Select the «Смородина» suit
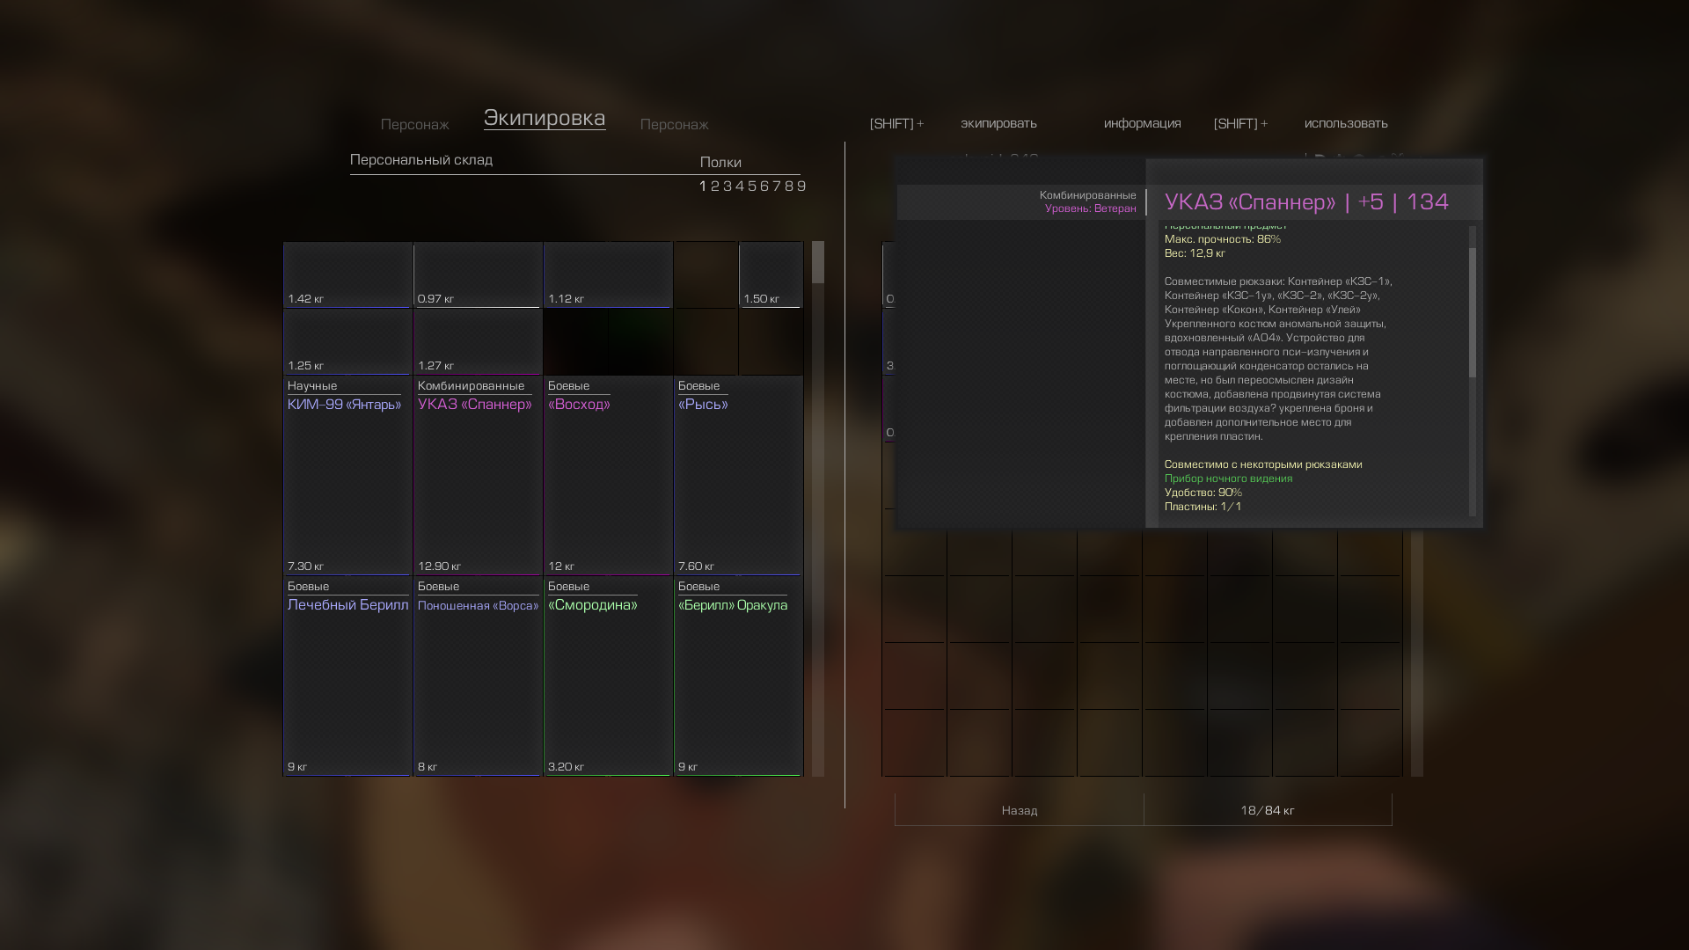The width and height of the screenshot is (1689, 950). point(608,676)
